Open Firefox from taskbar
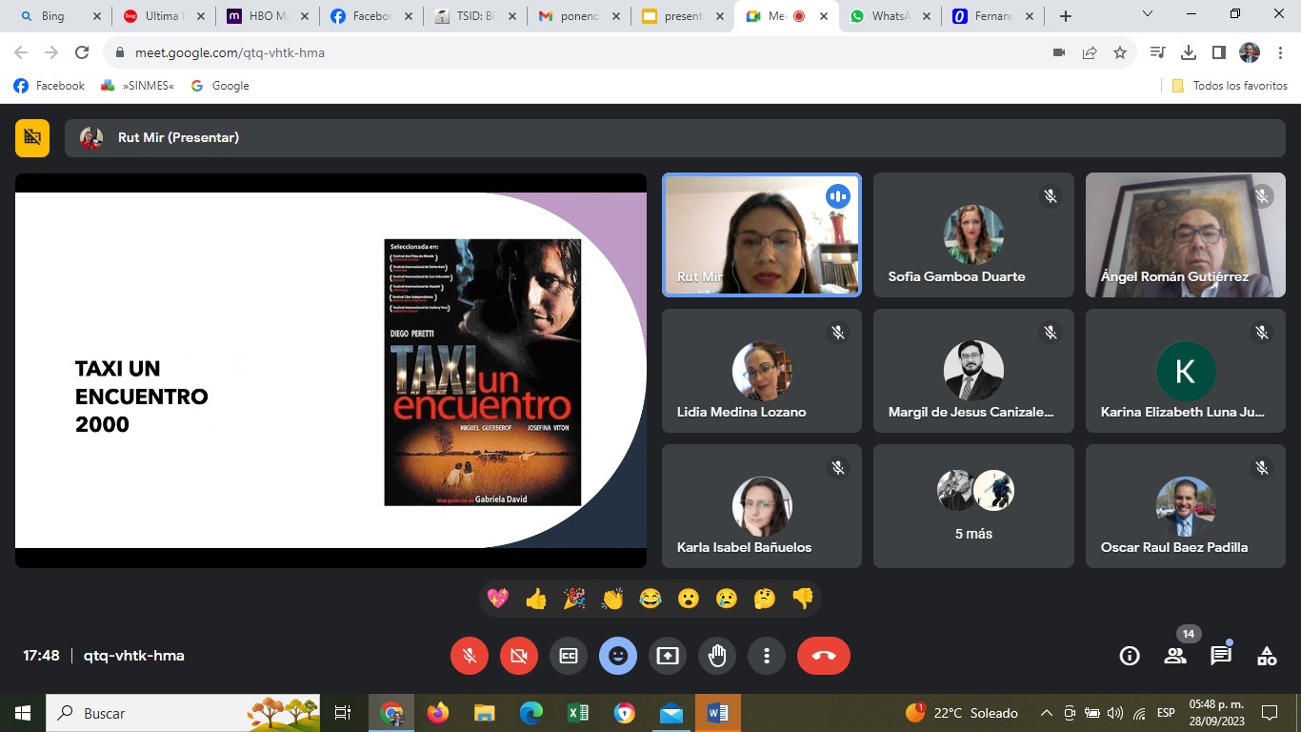 tap(438, 713)
